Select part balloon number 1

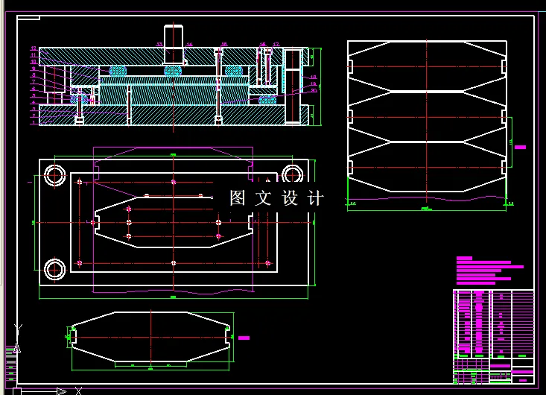[34, 123]
